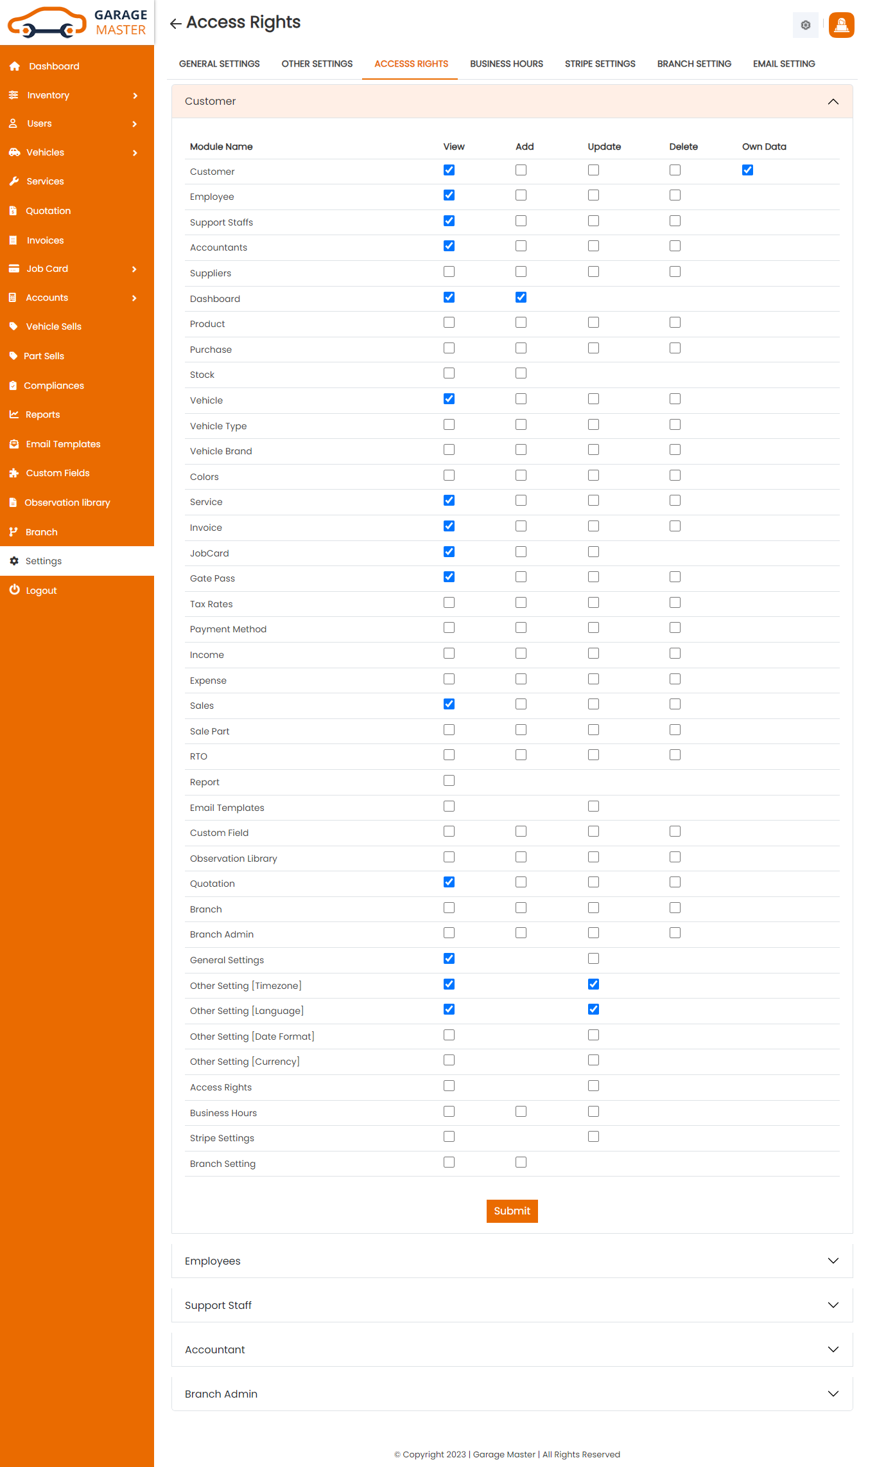Click the Services wrench icon in sidebar
This screenshot has height=1467, width=877.
[x=13, y=181]
